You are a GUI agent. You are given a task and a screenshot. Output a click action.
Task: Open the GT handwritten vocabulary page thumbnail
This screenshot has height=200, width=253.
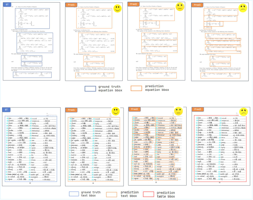(x=31, y=147)
